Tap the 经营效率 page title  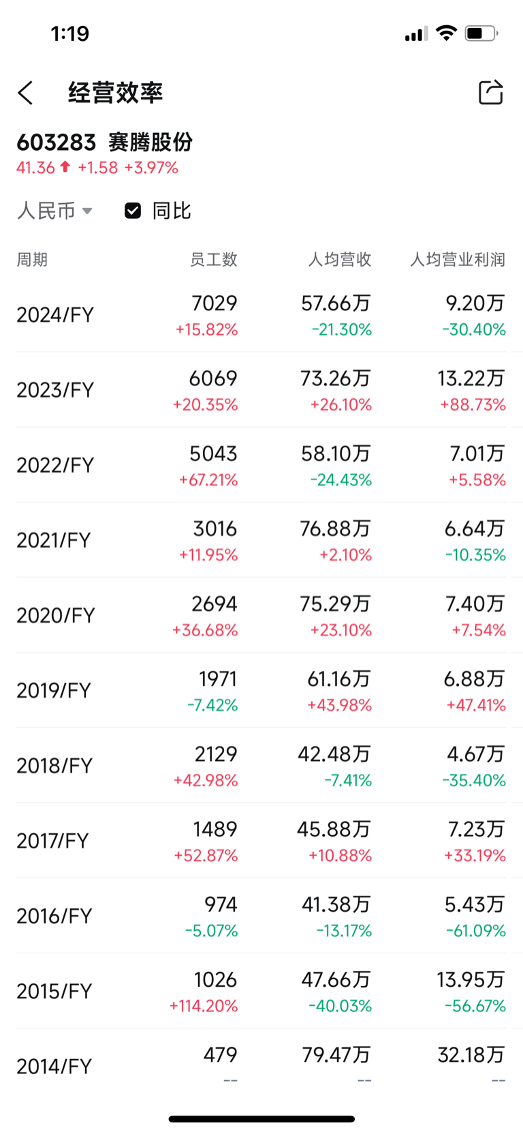115,92
